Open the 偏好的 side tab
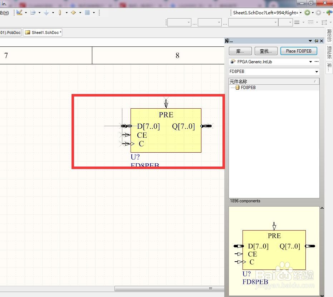Image resolution: width=333 pixels, height=297 pixels. (x=329, y=35)
